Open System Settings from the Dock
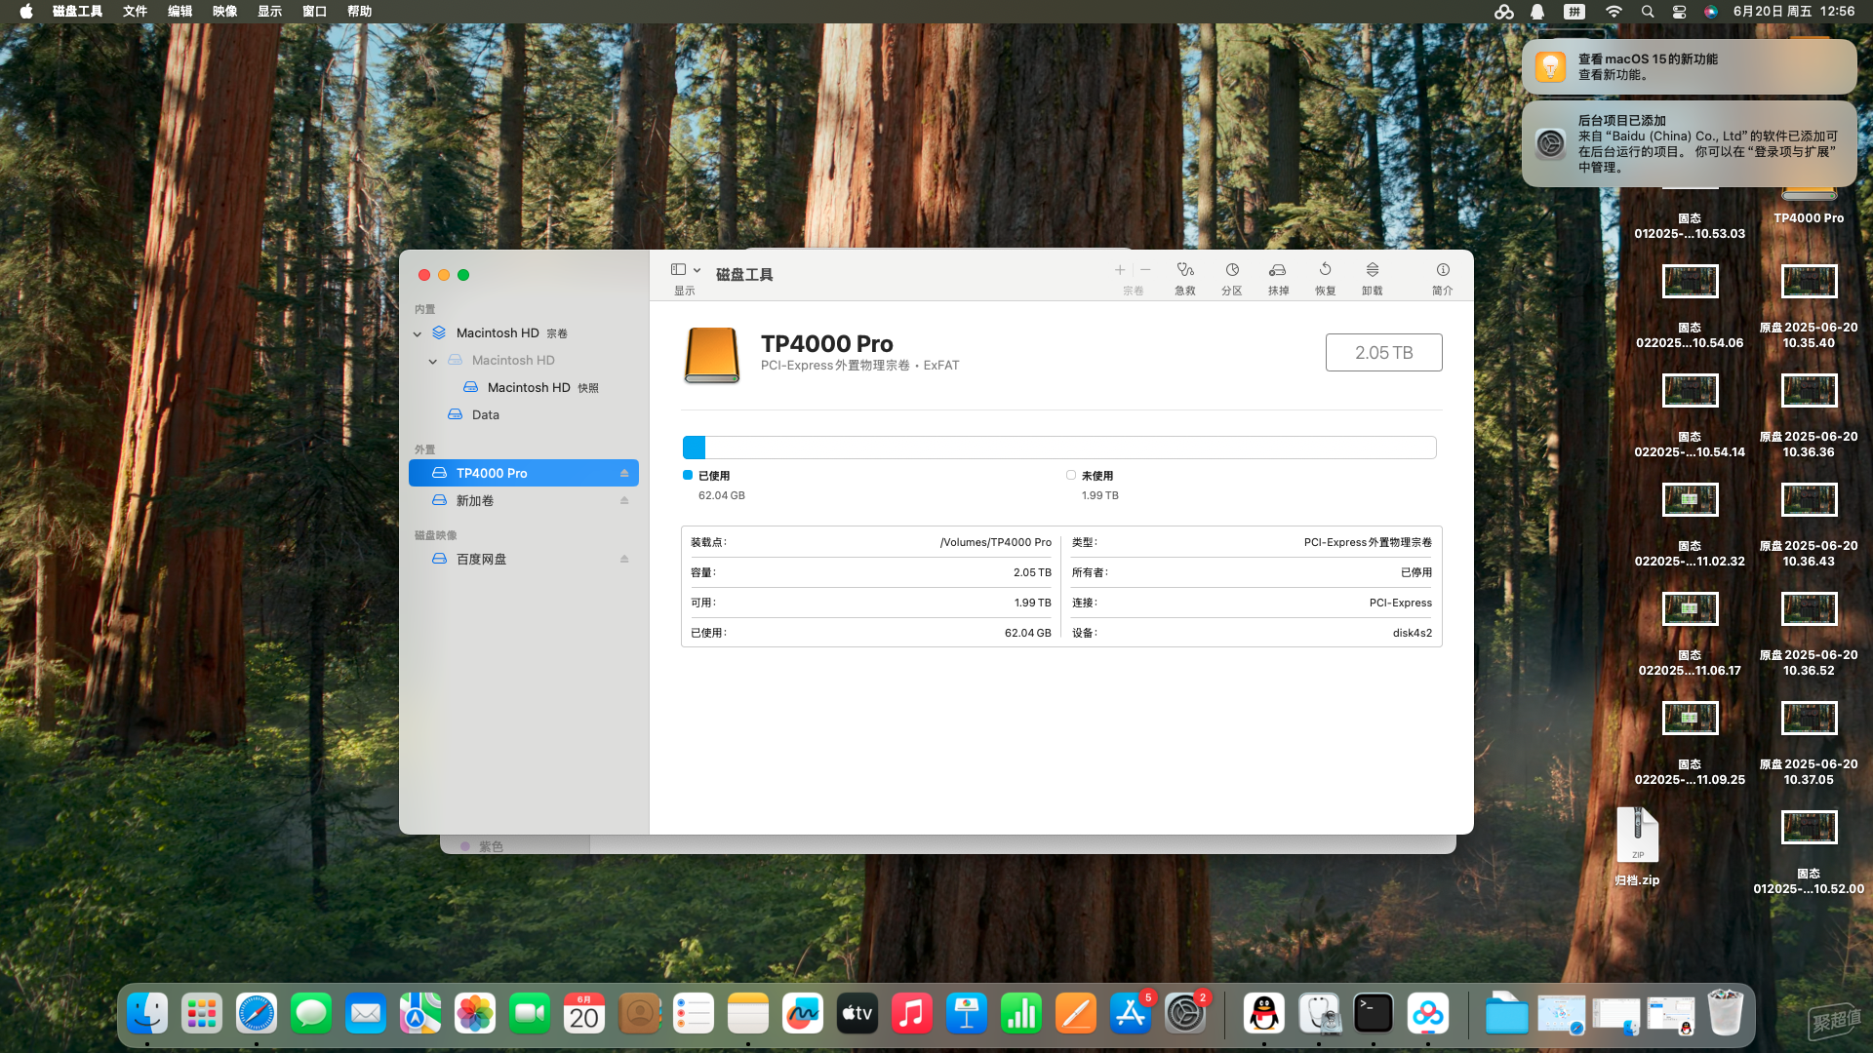 click(x=1185, y=1014)
